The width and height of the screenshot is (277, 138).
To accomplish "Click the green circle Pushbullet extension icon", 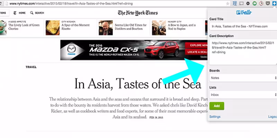I will click(254, 3).
